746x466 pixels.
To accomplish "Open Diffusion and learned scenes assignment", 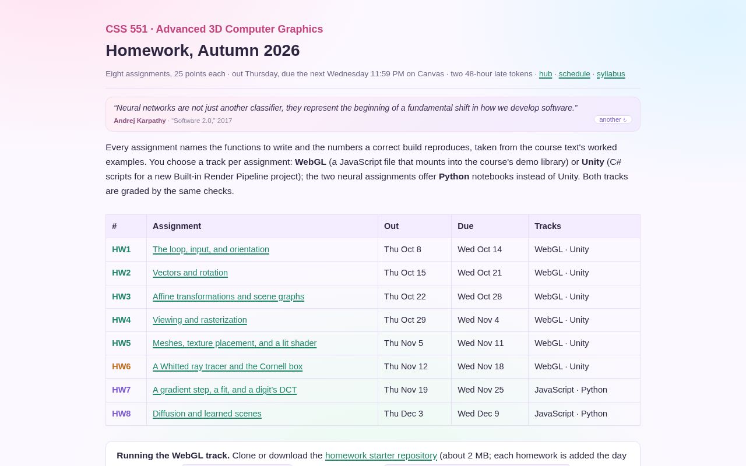I will coord(207,414).
